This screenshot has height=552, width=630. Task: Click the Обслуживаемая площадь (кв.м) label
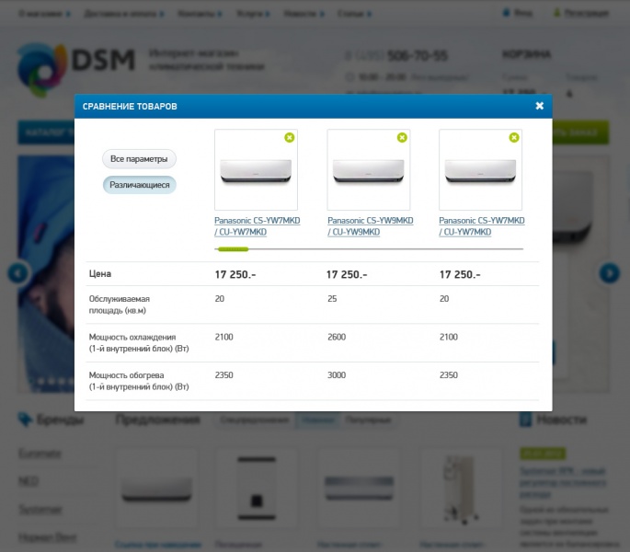click(x=120, y=305)
